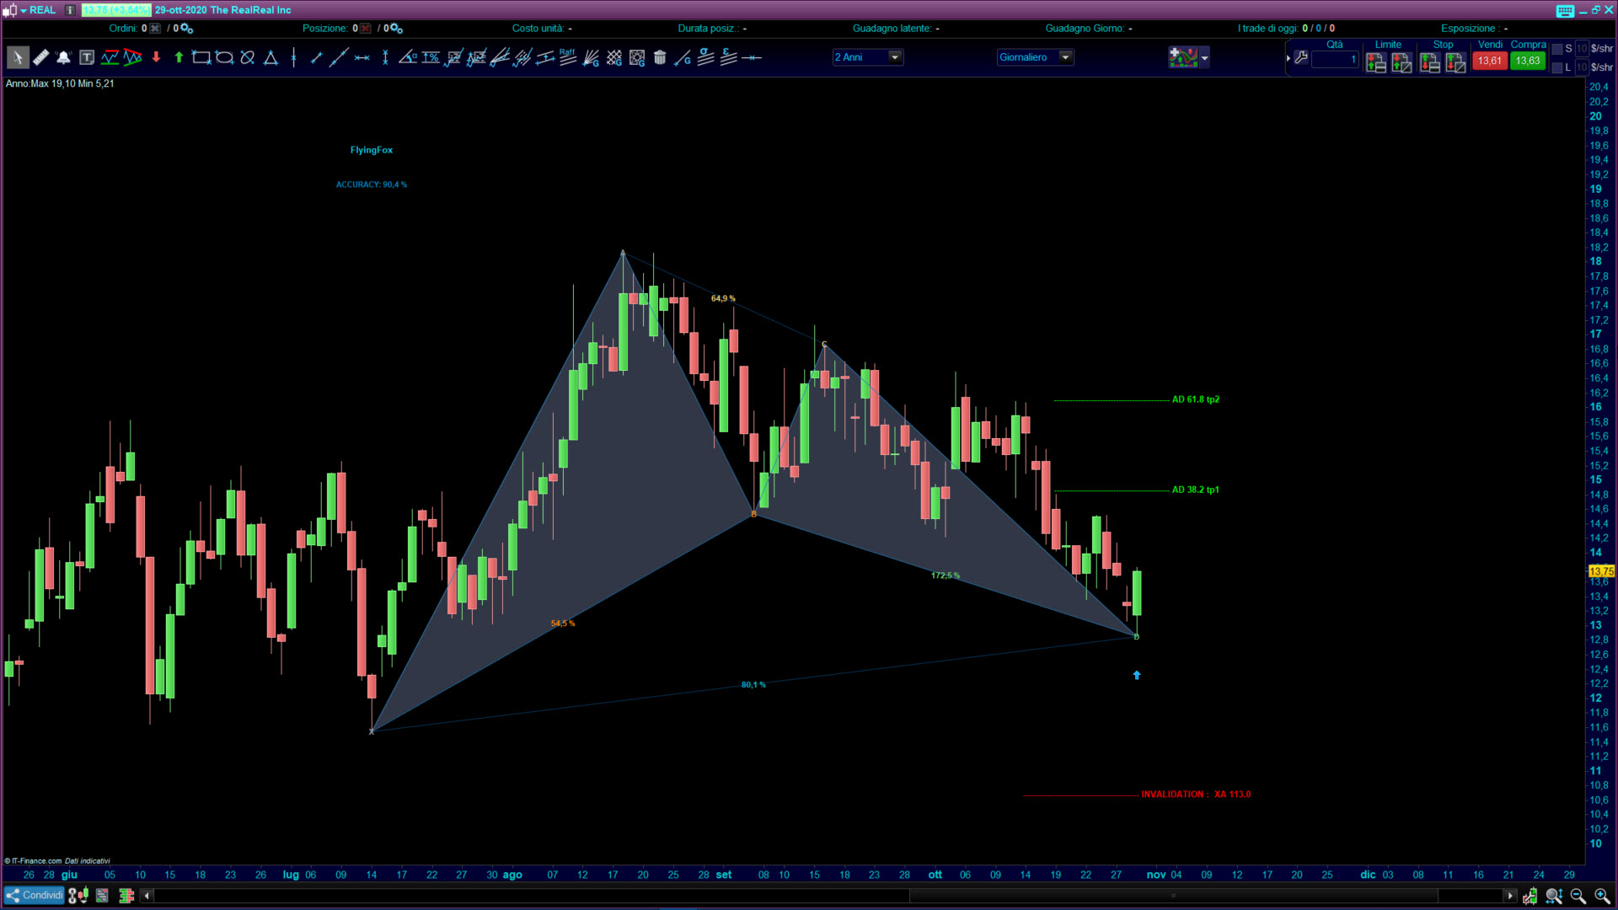Image resolution: width=1618 pixels, height=910 pixels.
Task: Expand the indicators button dropdown arrow
Action: (1205, 57)
